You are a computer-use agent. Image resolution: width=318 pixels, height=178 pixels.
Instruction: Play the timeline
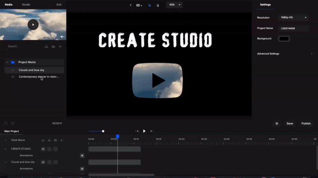(x=144, y=131)
